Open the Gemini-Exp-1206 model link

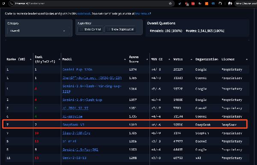coord(77,70)
